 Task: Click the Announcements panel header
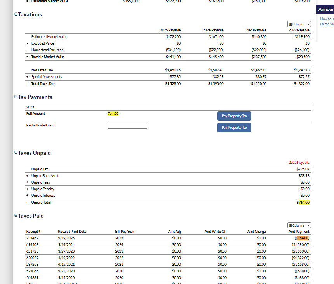click(x=325, y=9)
